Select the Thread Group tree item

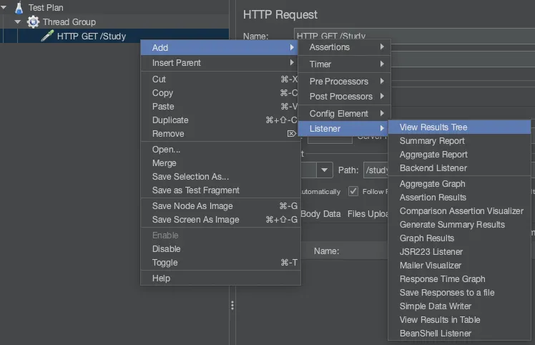point(69,22)
